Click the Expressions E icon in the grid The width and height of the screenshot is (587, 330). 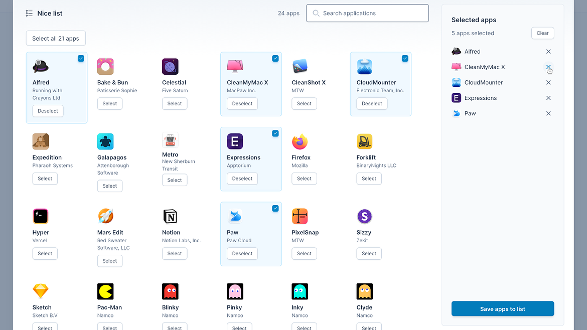(x=235, y=141)
